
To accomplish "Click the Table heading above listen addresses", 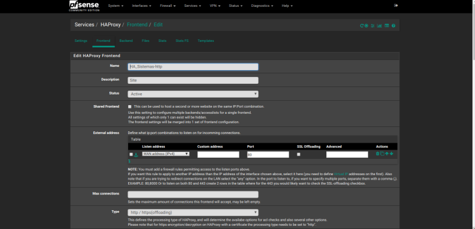I will pyautogui.click(x=136, y=140).
